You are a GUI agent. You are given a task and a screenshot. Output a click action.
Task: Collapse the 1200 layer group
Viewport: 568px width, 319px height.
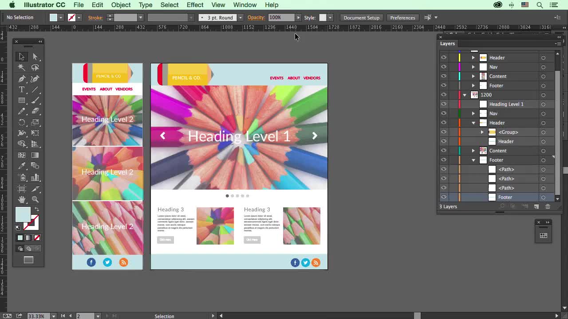(464, 94)
